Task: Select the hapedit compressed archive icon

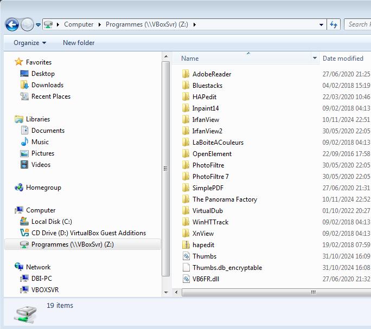Action: coord(185,245)
